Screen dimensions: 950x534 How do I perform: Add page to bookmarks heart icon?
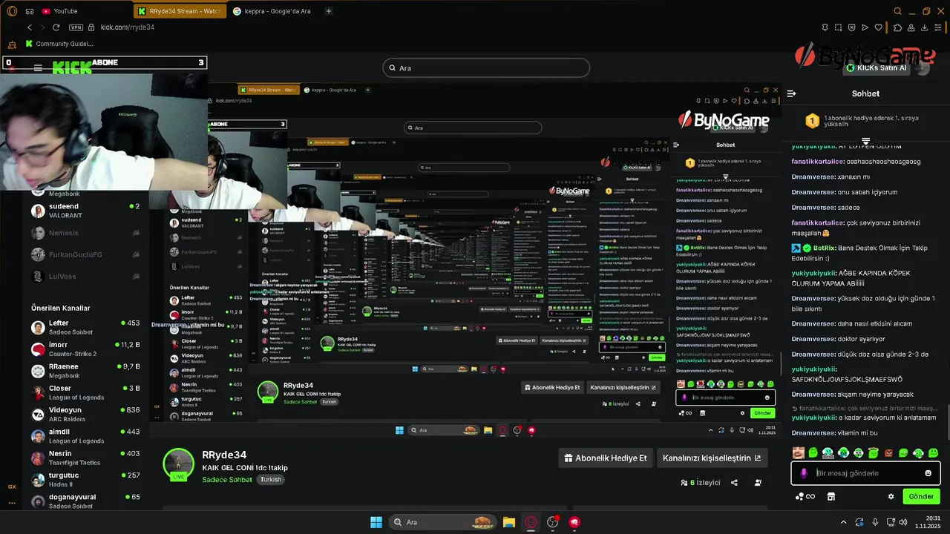pos(879,27)
